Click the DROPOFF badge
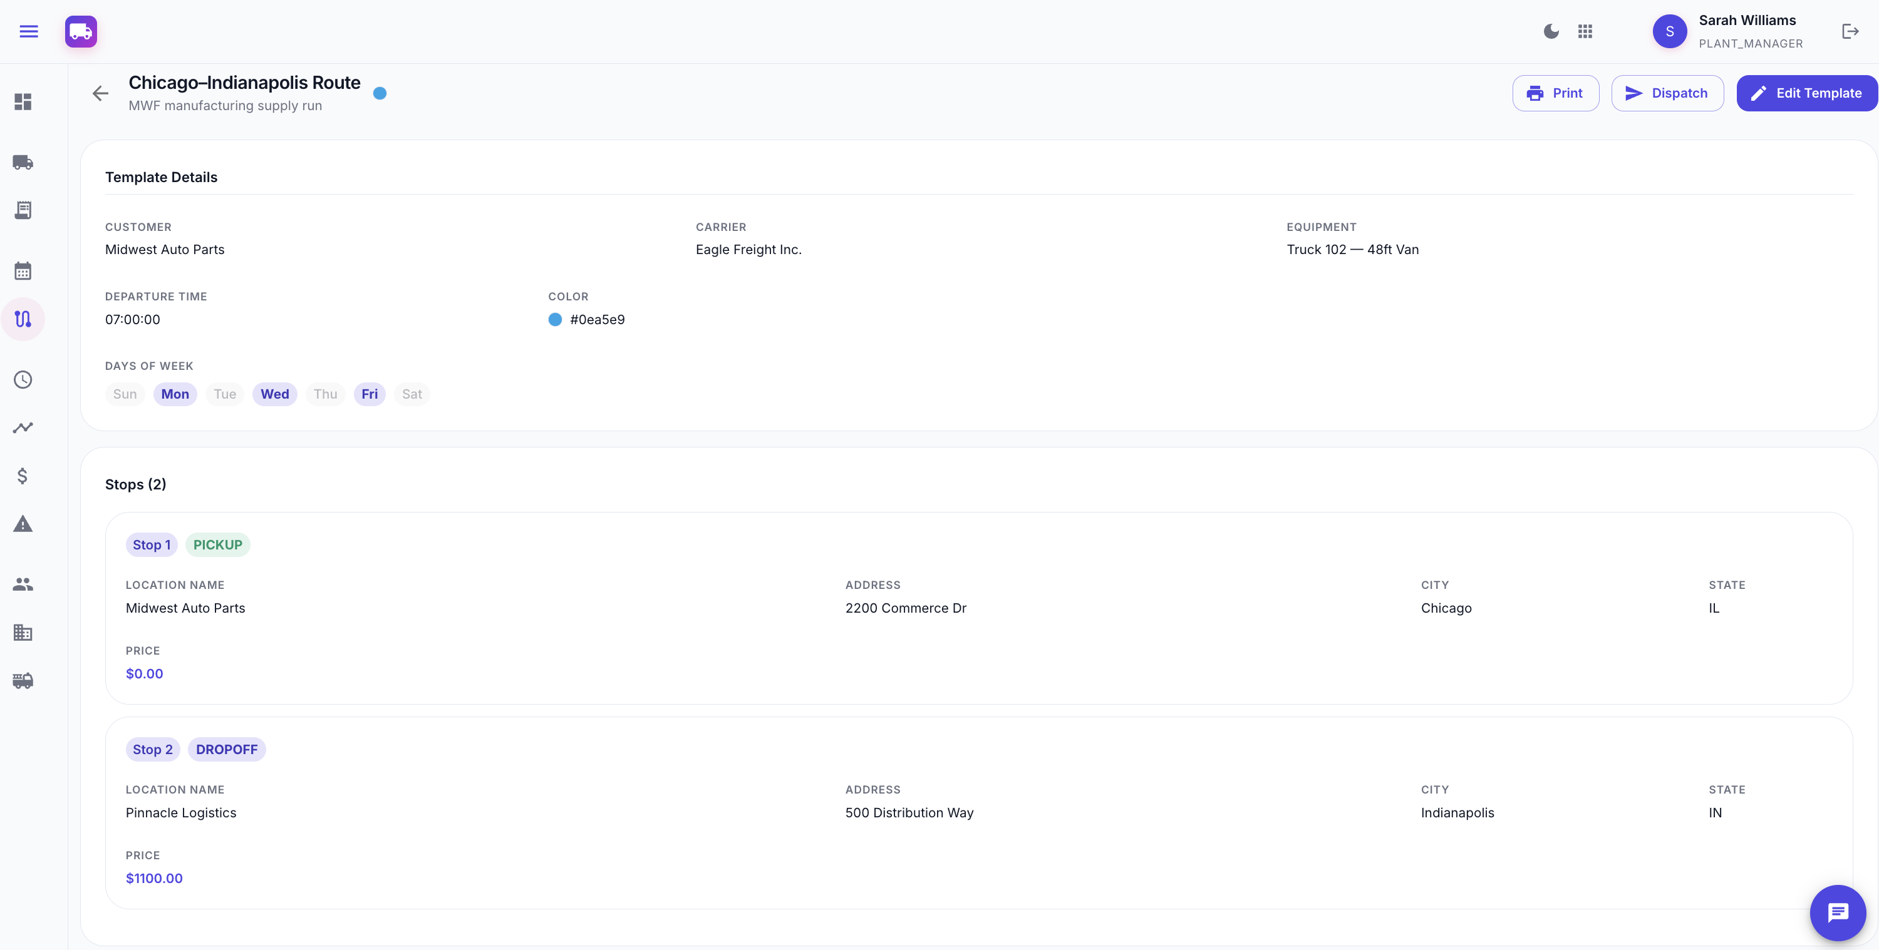The image size is (1879, 950). point(227,750)
